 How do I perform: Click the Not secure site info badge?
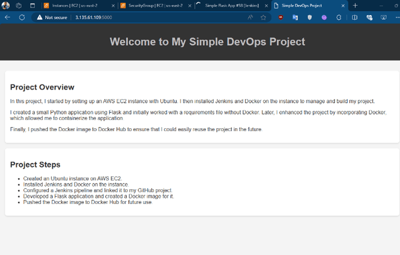coord(52,17)
